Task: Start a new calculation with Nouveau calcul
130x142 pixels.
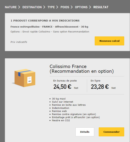Action: [x=109, y=41]
